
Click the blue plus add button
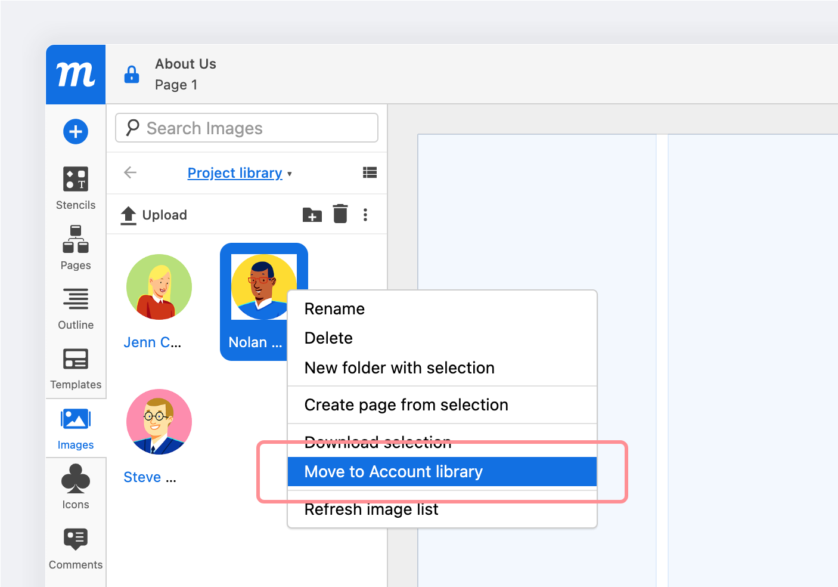click(x=75, y=131)
